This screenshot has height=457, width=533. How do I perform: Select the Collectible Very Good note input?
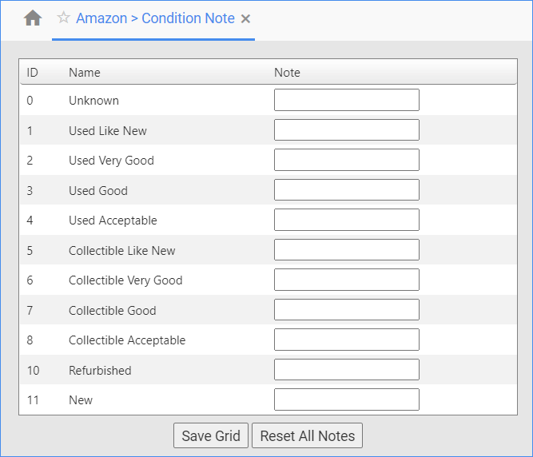point(346,280)
